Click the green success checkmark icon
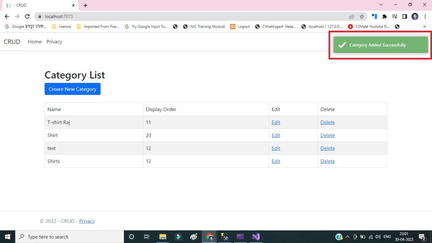Screen dimensions: 432x243 click(x=342, y=45)
